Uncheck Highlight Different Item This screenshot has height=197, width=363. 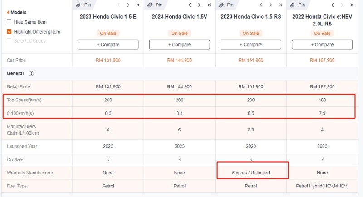(9, 32)
